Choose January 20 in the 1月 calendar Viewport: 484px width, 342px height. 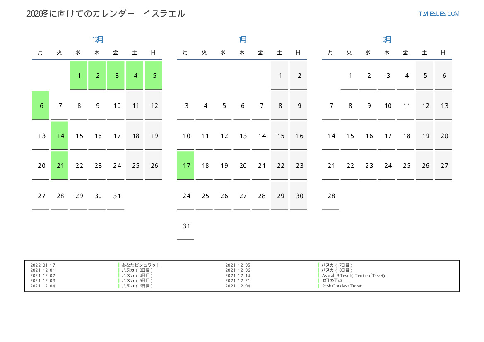242,165
